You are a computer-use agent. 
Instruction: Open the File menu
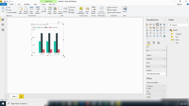3,4
